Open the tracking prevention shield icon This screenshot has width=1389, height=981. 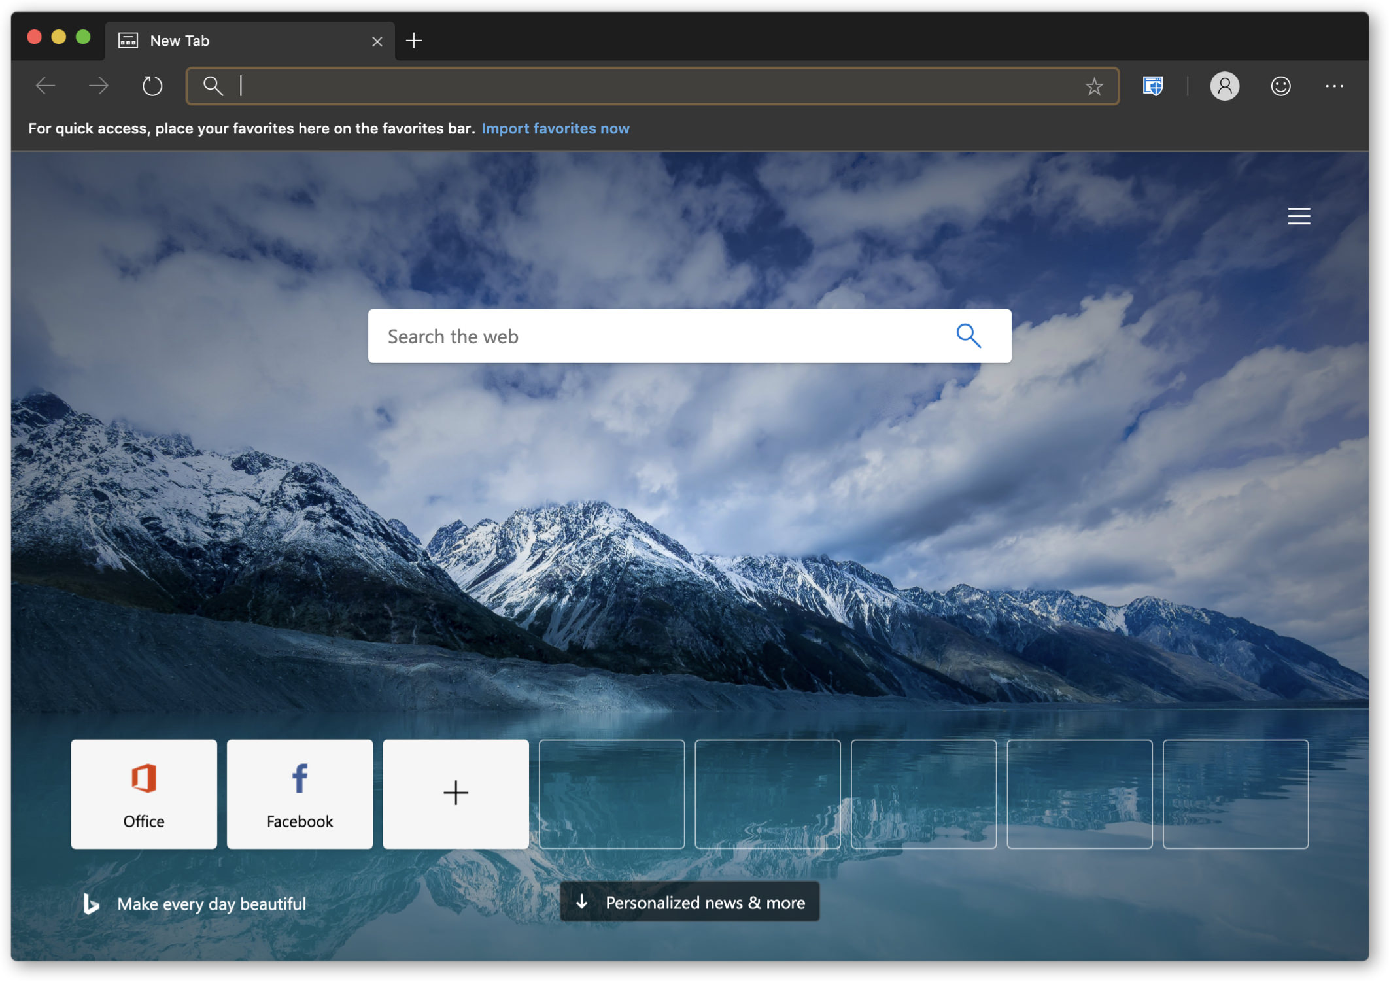pos(1152,86)
